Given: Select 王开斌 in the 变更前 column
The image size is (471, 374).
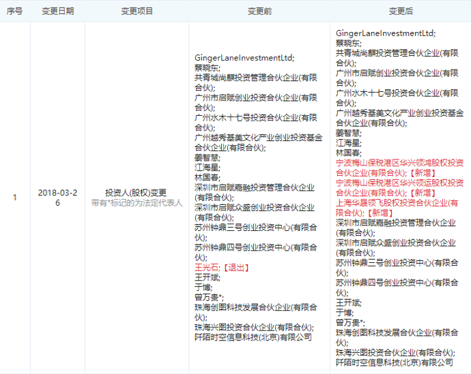Looking at the screenshot, I should tap(208, 277).
